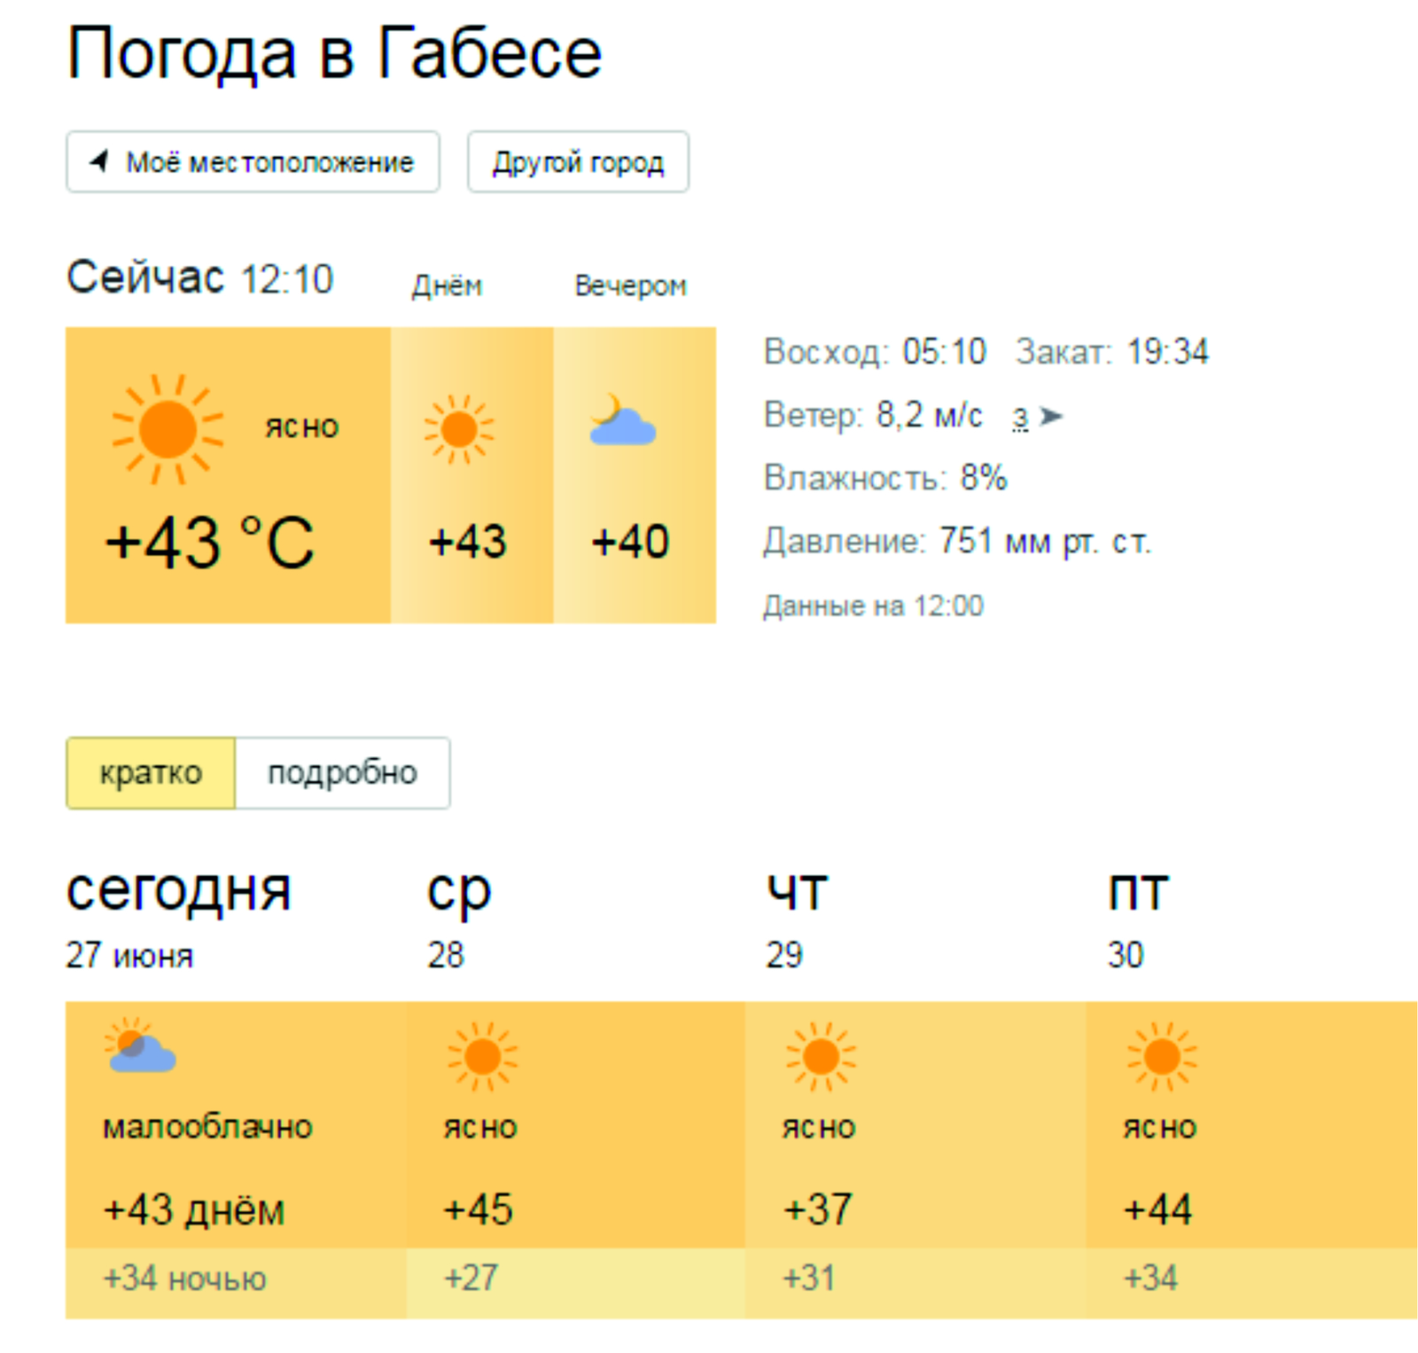Open the ср 28 day forecast

point(576,1160)
